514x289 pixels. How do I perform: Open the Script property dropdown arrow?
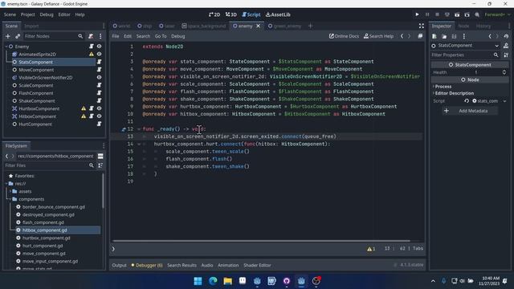pyautogui.click(x=505, y=101)
